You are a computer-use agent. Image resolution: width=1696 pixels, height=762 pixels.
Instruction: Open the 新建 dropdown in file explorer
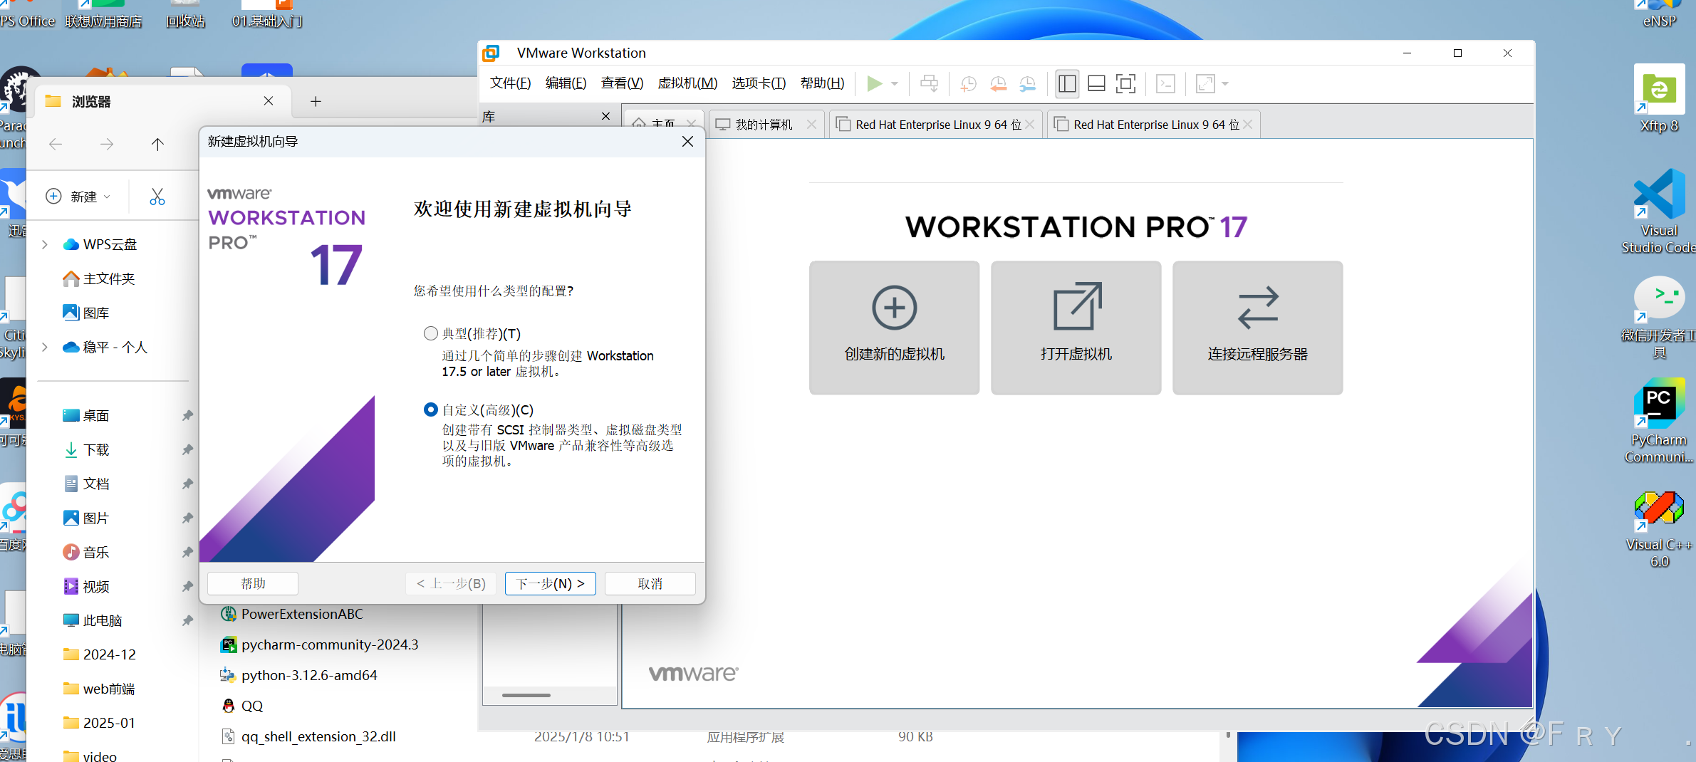[x=78, y=197]
